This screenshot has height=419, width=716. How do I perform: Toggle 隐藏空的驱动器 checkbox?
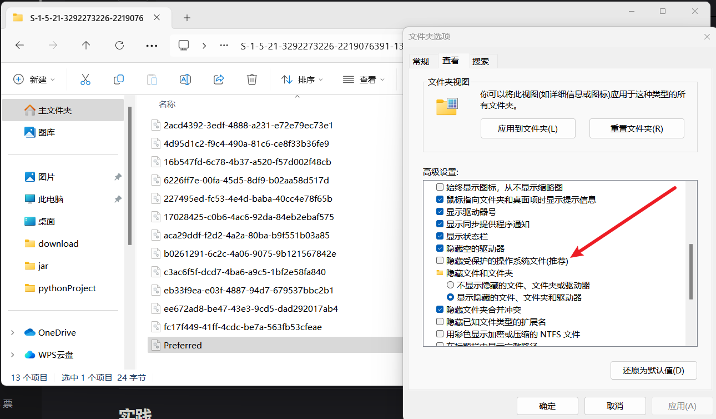(x=440, y=248)
